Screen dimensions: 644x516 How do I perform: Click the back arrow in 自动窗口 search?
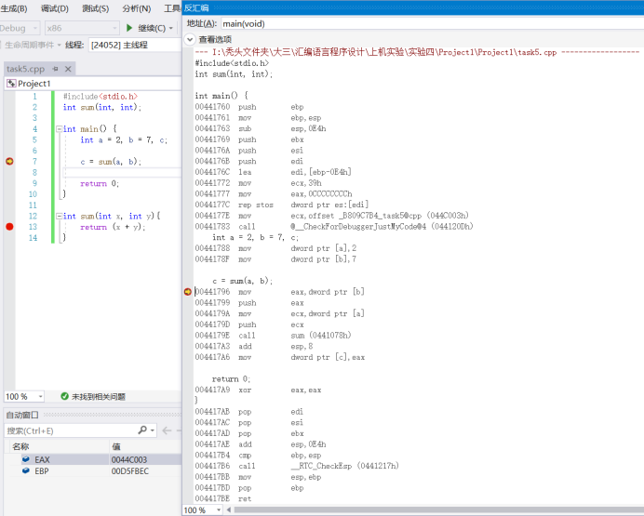(x=167, y=430)
